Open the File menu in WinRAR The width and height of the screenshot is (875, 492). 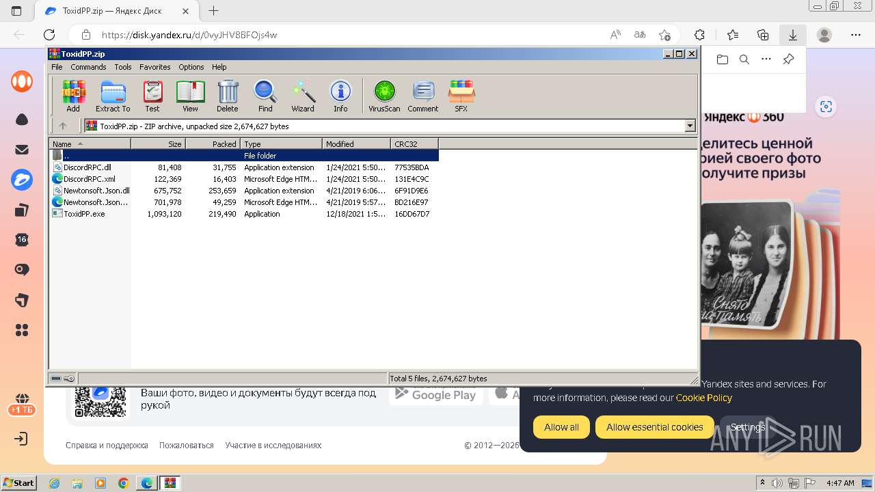click(x=57, y=67)
